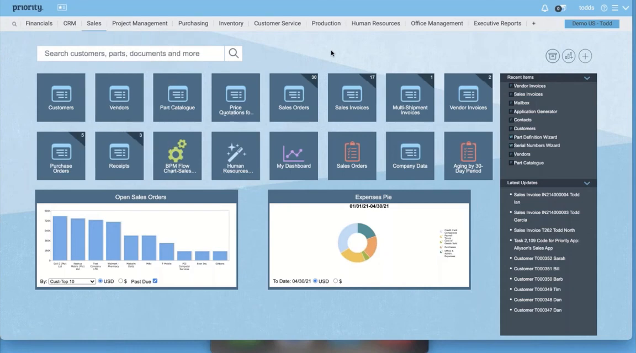The height and width of the screenshot is (353, 636).
Task: Open Application Generator in Recent Items
Action: (535, 111)
